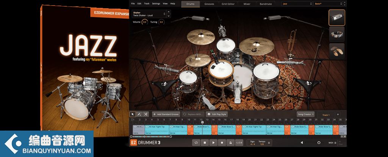
Task: Open the Track menu
Action: point(147,4)
